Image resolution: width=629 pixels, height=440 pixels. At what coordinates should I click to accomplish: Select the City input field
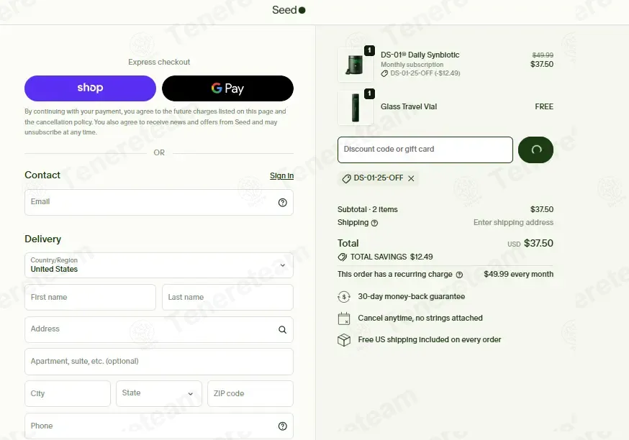(x=68, y=393)
